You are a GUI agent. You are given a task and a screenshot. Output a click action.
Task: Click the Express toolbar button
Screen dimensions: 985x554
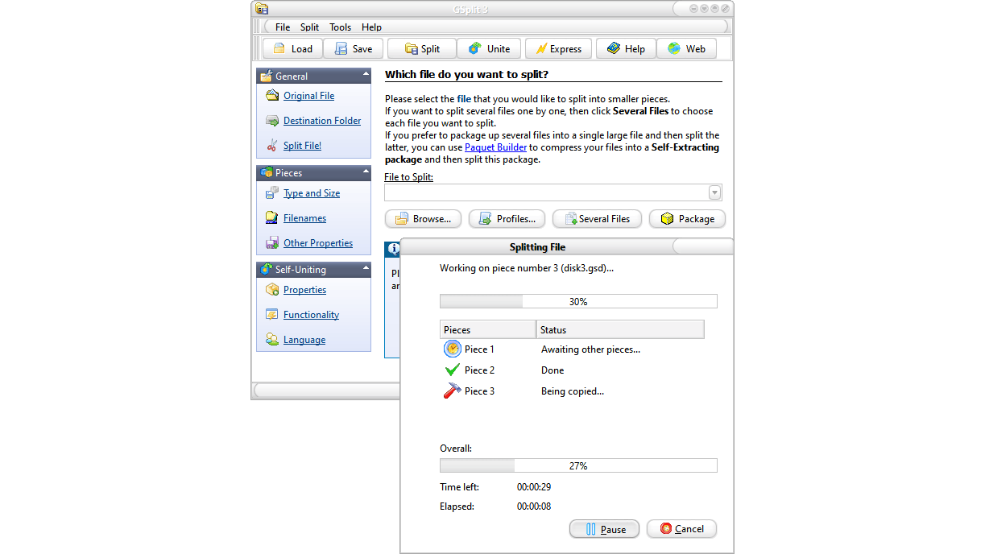558,48
